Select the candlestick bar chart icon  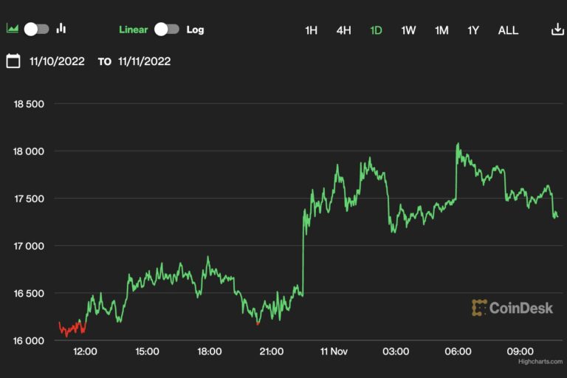point(61,28)
